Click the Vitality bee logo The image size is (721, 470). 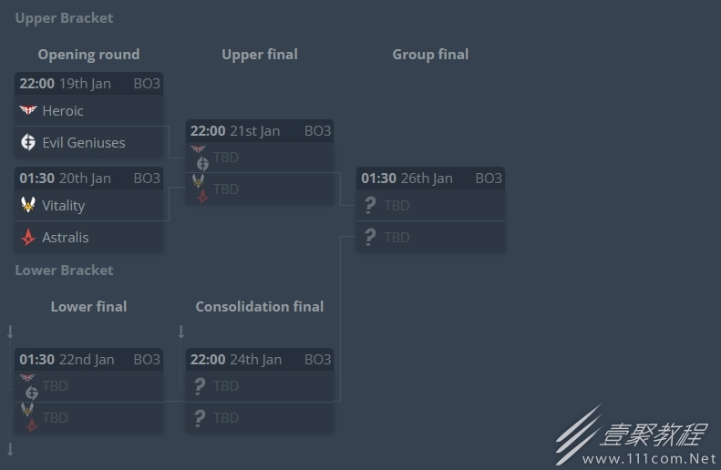coord(28,205)
